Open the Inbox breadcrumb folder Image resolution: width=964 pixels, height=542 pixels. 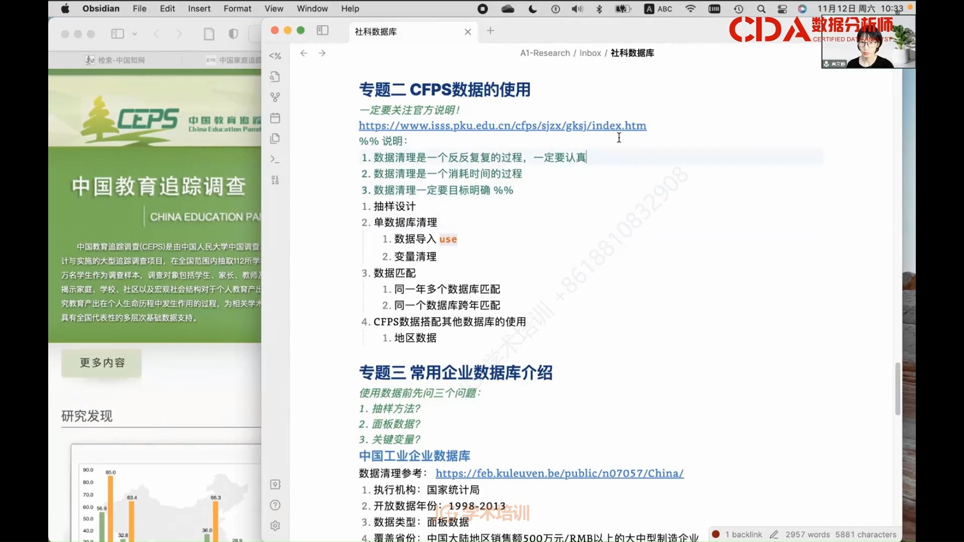coord(590,53)
